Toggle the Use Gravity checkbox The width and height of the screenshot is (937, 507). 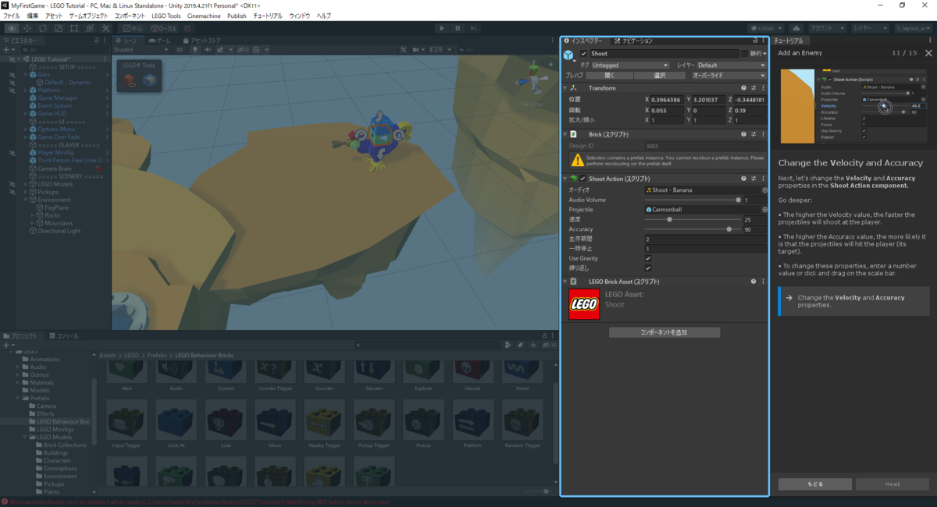click(648, 258)
